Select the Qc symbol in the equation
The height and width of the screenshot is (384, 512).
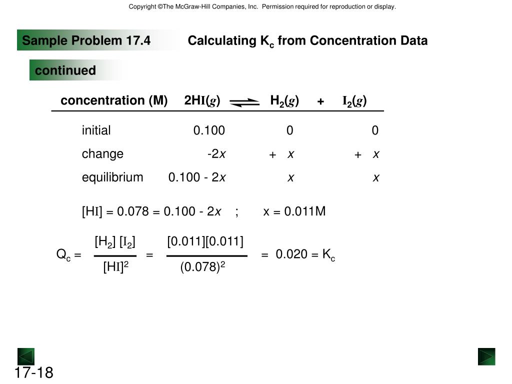(63, 254)
